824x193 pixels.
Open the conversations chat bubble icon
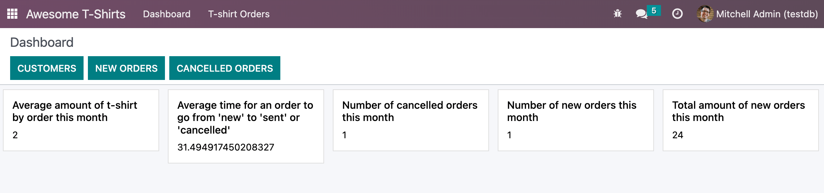(641, 14)
